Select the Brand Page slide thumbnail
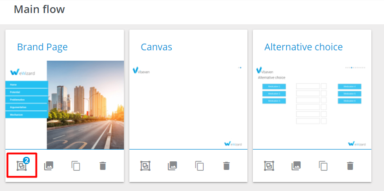Viewport: 384px width, 191px height. click(x=64, y=105)
